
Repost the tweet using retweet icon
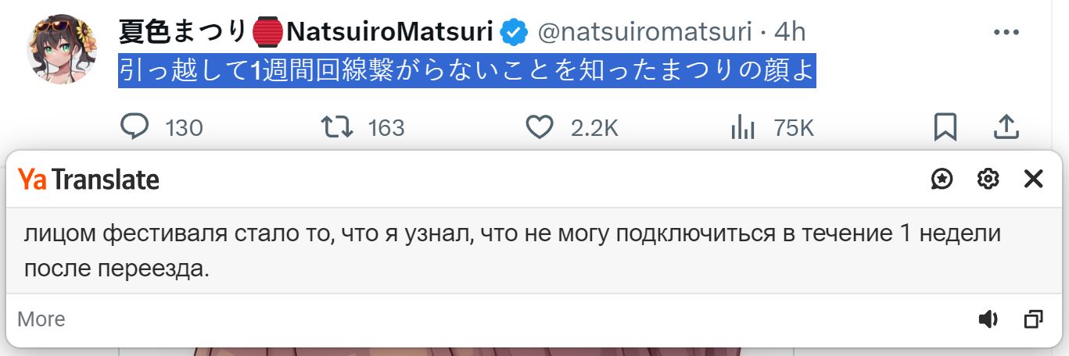point(337,127)
